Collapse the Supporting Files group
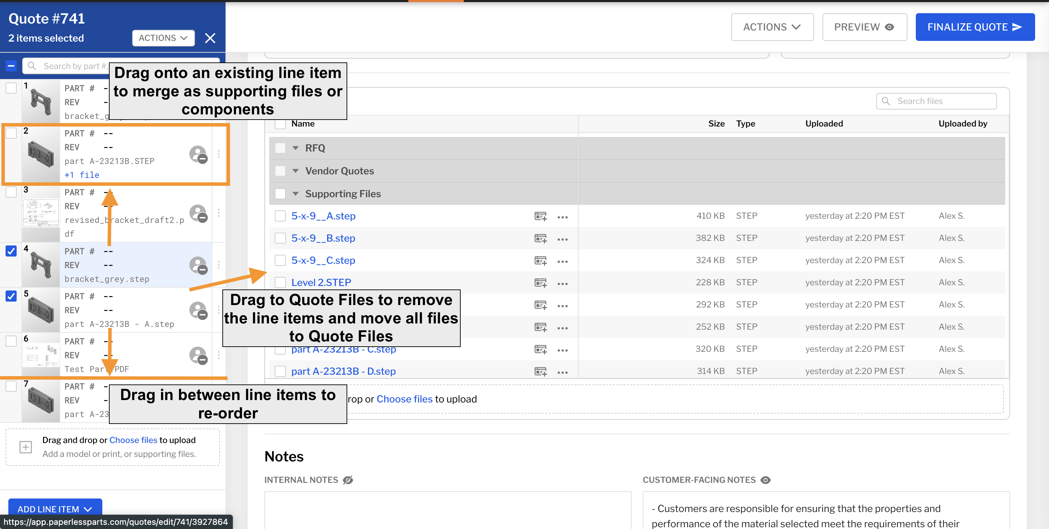 [295, 194]
